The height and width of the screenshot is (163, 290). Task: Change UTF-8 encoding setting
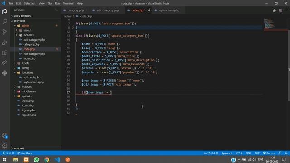coord(239,153)
